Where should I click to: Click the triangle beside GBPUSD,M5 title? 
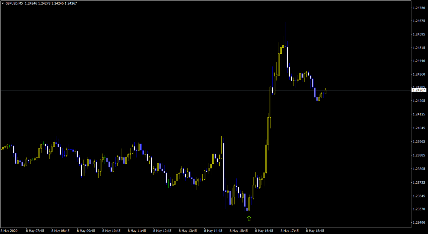coord(3,3)
